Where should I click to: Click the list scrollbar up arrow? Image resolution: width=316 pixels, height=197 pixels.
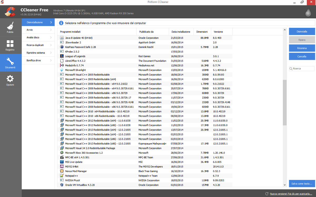click(285, 30)
